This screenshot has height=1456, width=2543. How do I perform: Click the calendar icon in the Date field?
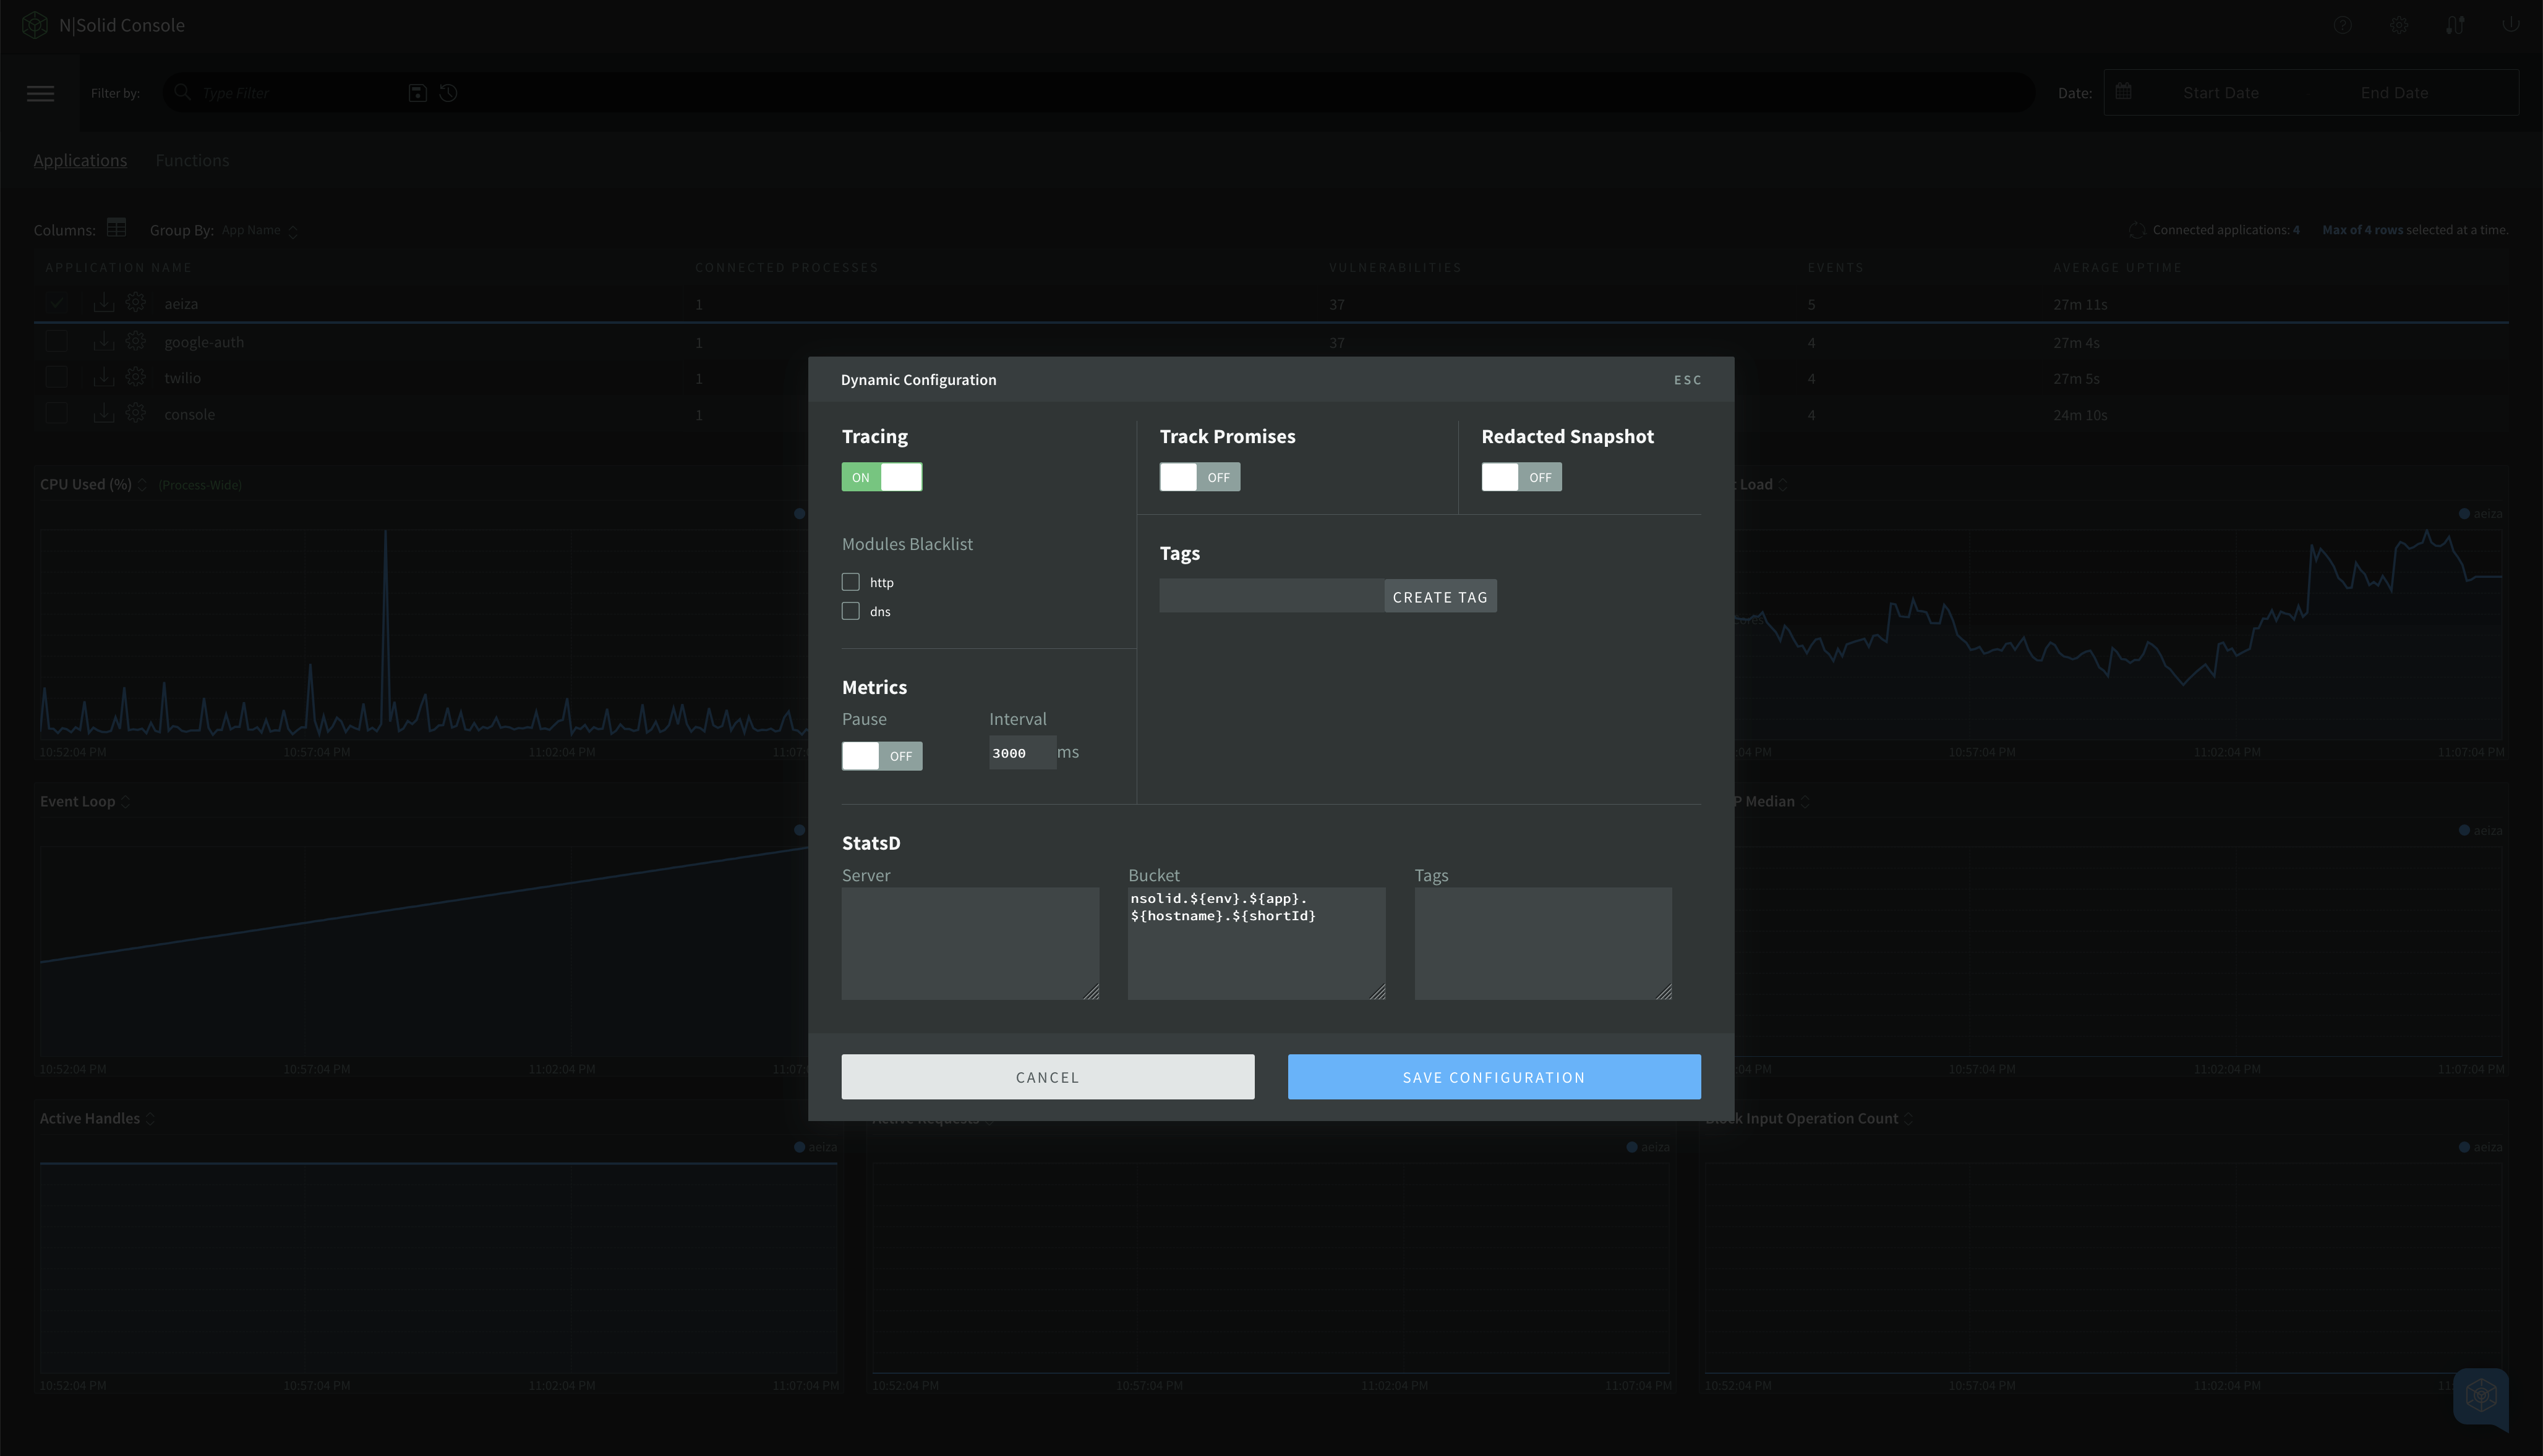pyautogui.click(x=2123, y=92)
